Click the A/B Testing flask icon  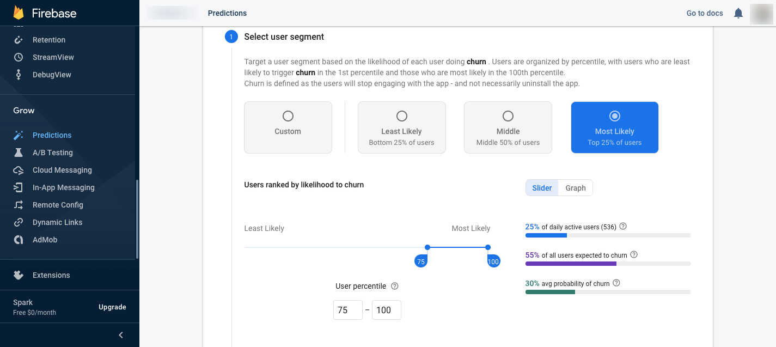(19, 153)
